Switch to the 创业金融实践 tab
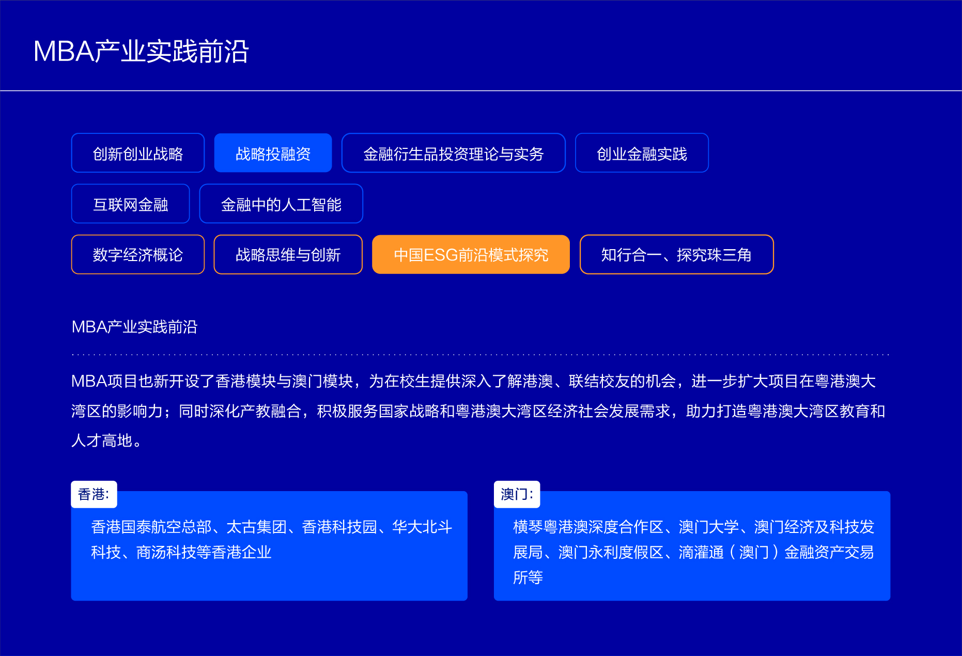The width and height of the screenshot is (962, 656). (x=642, y=154)
